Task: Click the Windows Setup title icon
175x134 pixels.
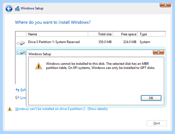Action: (x=17, y=9)
